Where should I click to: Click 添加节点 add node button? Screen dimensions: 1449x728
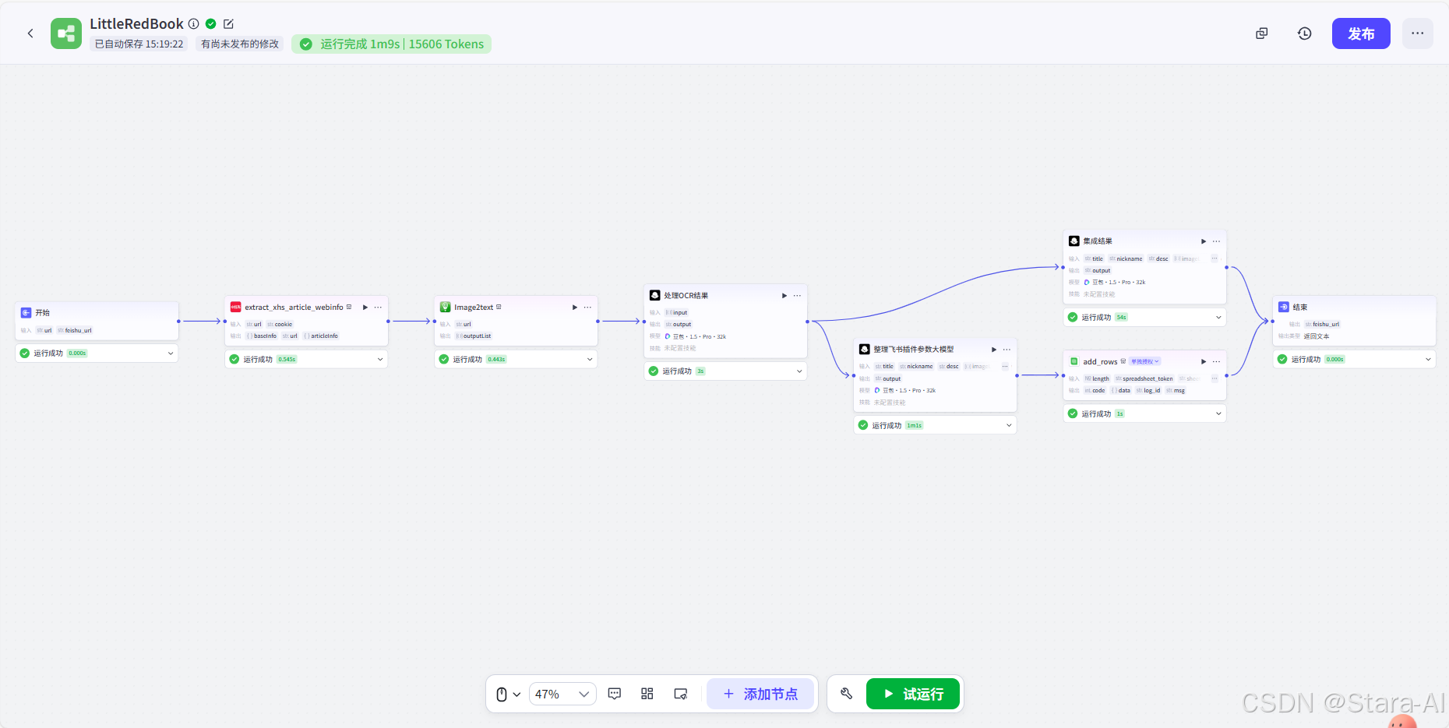coord(760,694)
